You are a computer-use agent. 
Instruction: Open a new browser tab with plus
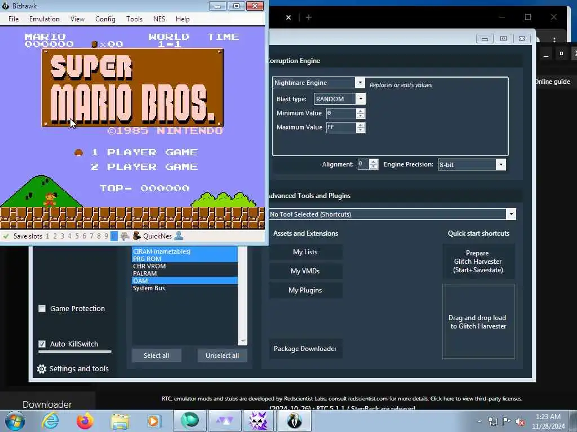tap(308, 17)
